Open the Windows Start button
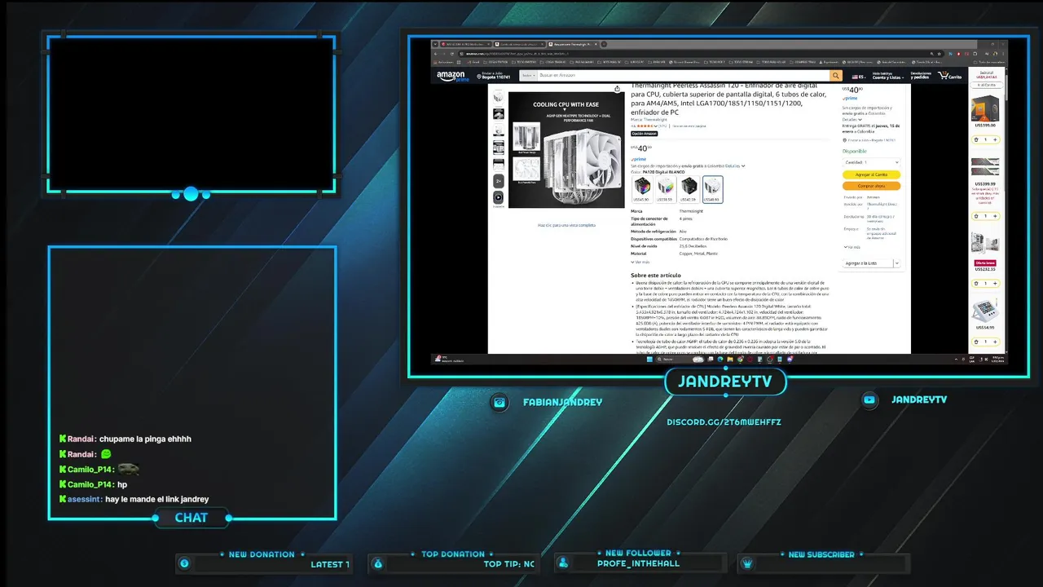This screenshot has width=1043, height=587. pos(649,359)
